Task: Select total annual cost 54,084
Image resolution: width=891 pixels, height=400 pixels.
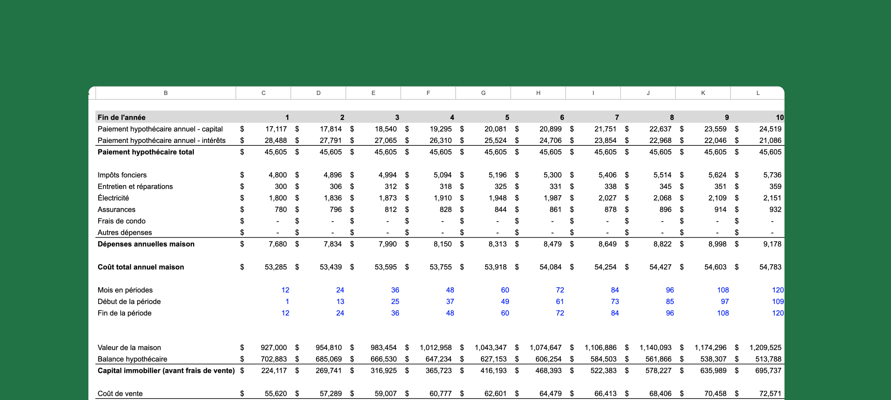Action: tap(550, 267)
